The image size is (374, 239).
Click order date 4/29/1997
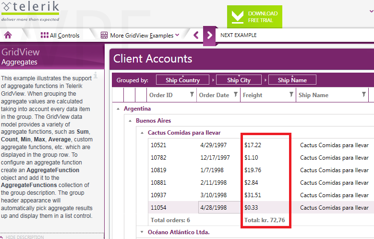point(214,145)
